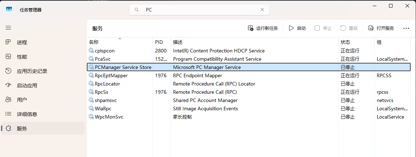Select the RpcEptMapper service row

(111, 75)
